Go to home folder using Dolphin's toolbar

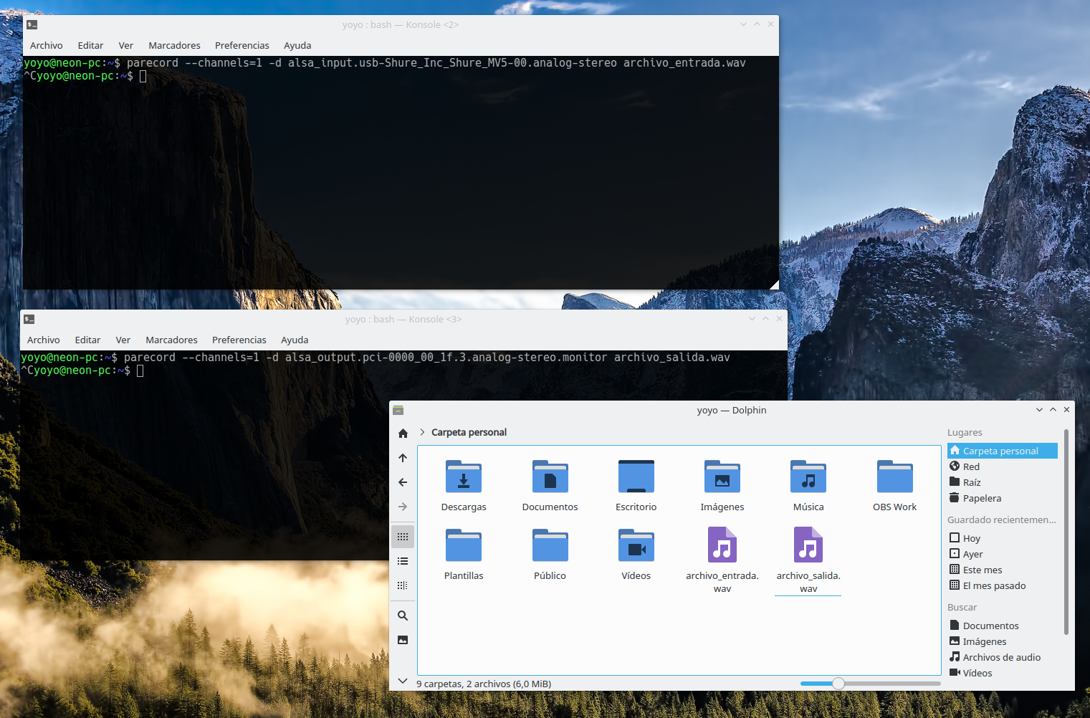403,434
